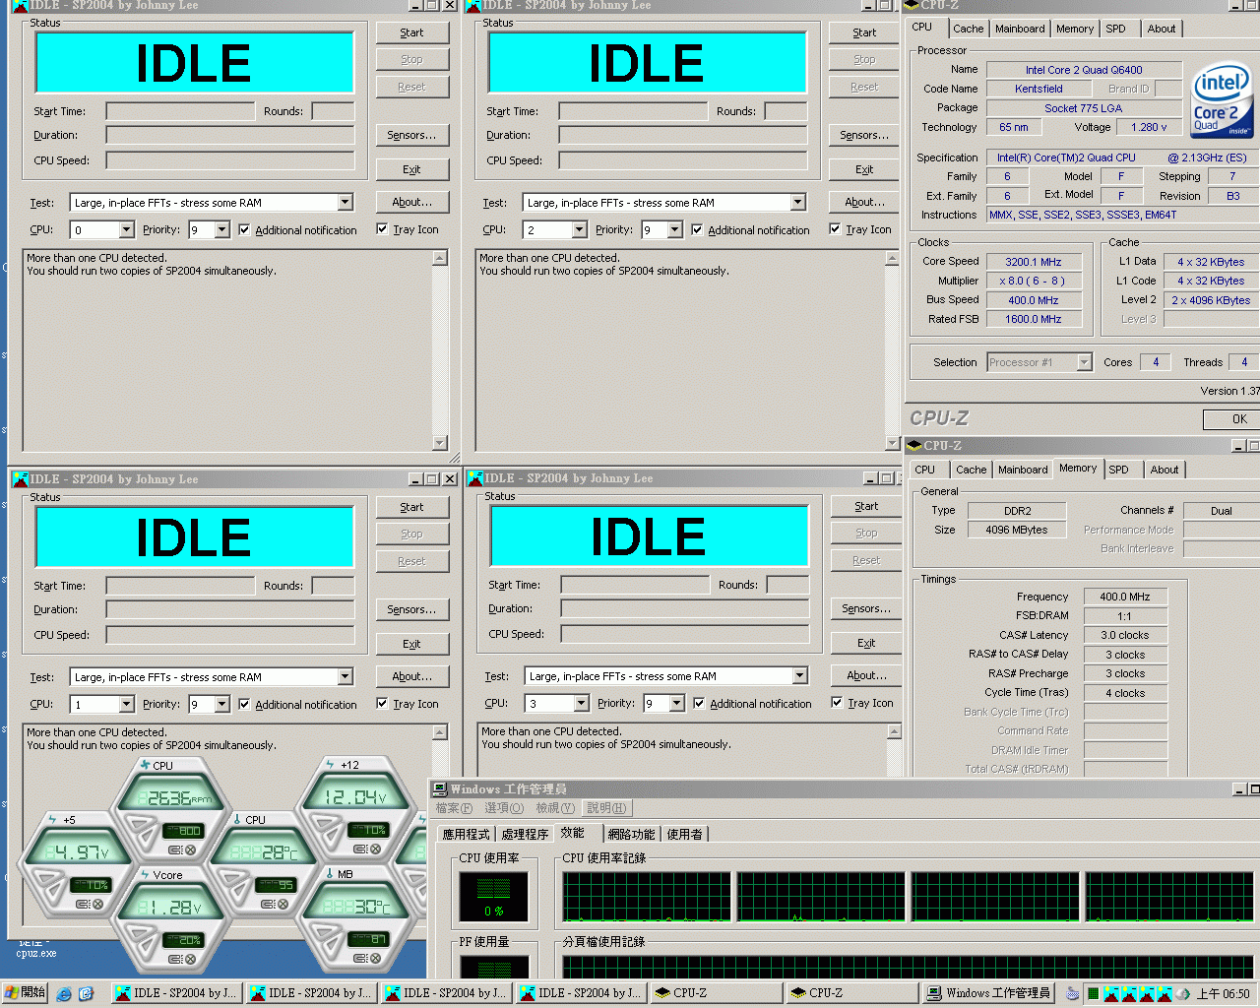Open the CPU dropdown showing value 0
The image size is (1260, 1008).
pyautogui.click(x=126, y=229)
